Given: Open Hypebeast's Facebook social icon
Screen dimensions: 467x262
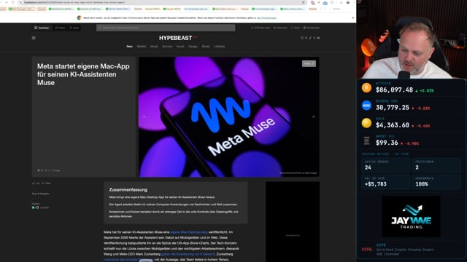Looking at the screenshot, I should (x=314, y=38).
